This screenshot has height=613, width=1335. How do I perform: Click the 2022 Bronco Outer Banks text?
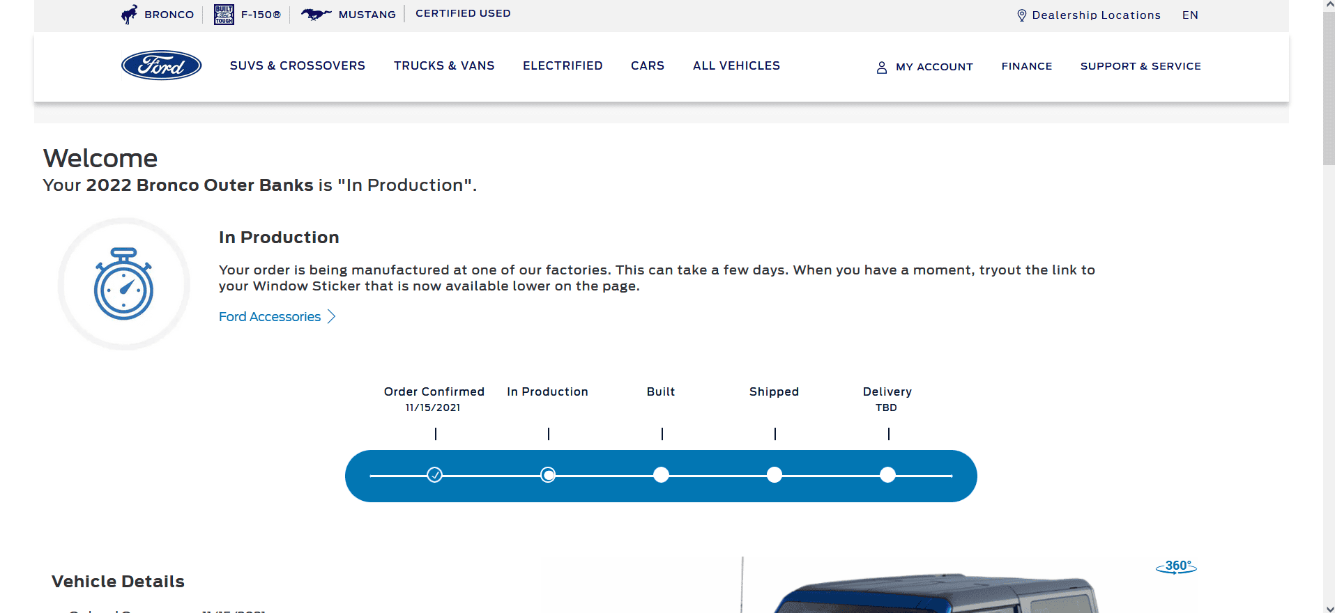pyautogui.click(x=199, y=185)
